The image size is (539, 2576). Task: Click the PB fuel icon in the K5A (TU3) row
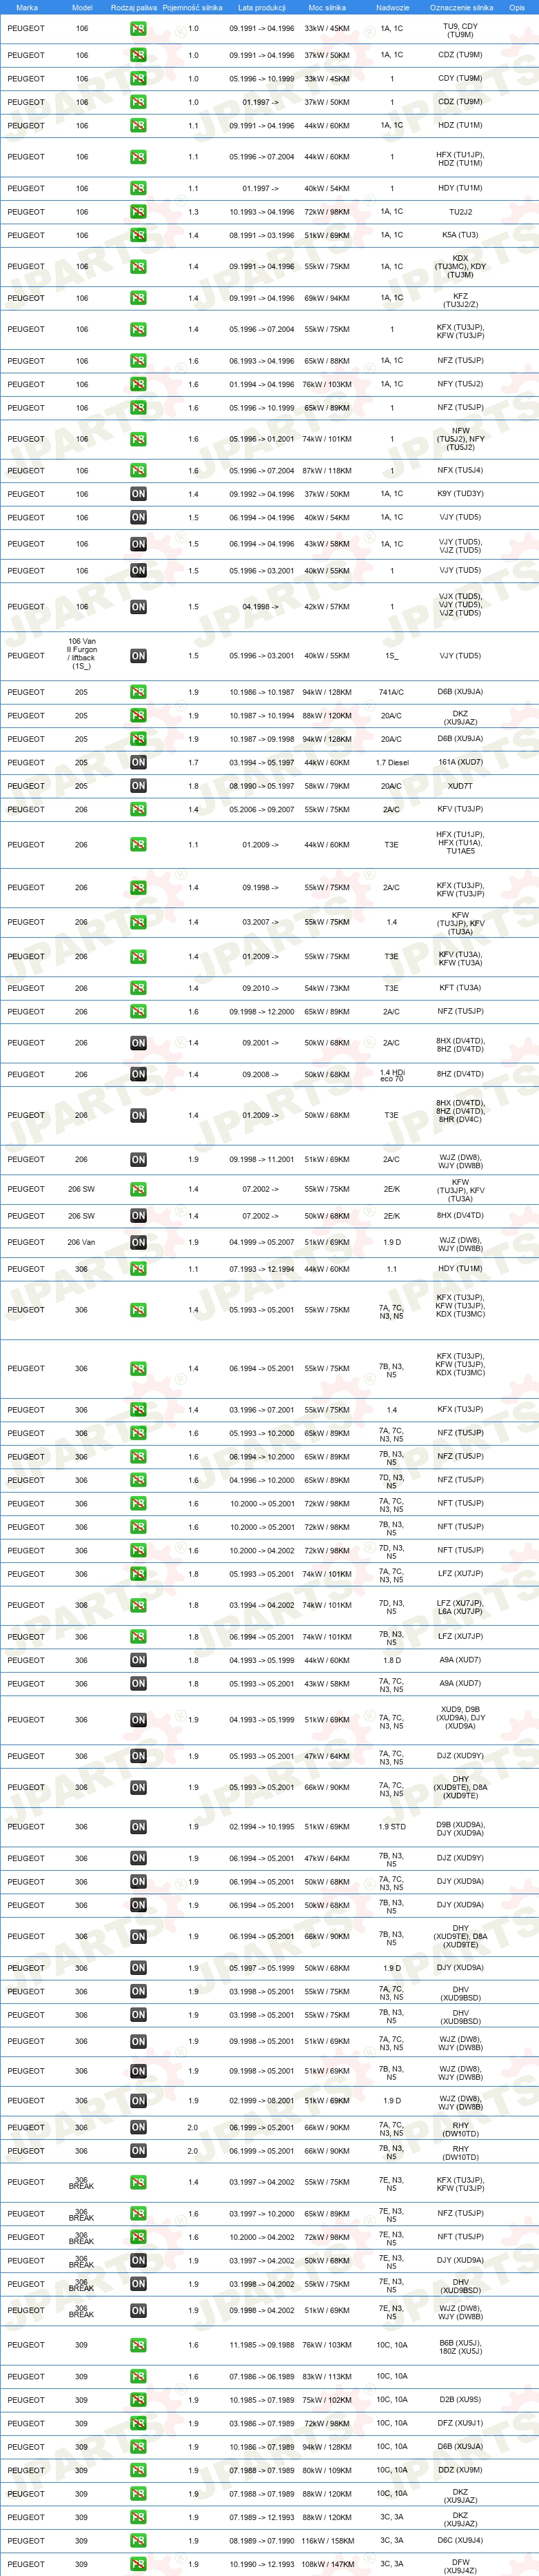138,235
